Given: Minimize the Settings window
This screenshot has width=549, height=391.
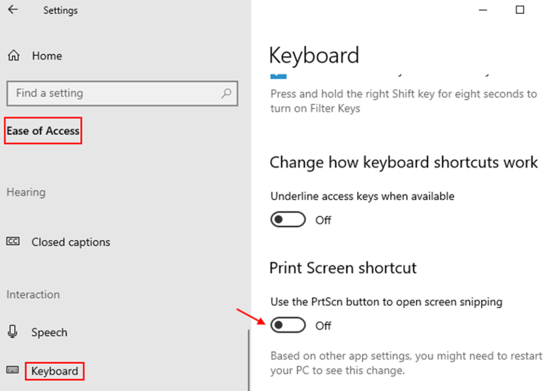Looking at the screenshot, I should 484,10.
